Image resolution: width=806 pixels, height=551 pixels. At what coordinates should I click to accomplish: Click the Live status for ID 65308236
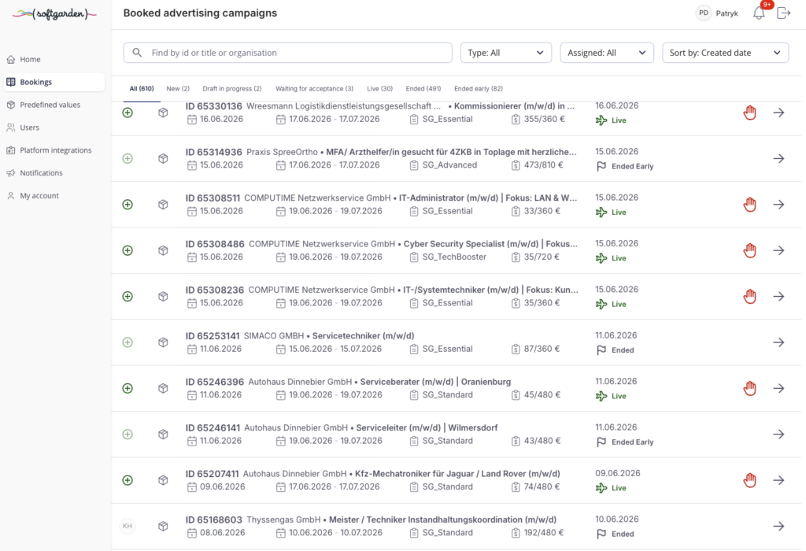coord(611,305)
